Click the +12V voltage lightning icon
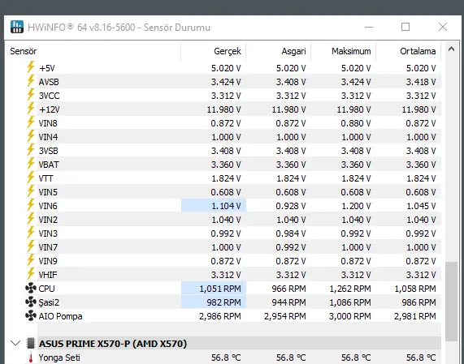The width and height of the screenshot is (464, 364). click(x=31, y=109)
